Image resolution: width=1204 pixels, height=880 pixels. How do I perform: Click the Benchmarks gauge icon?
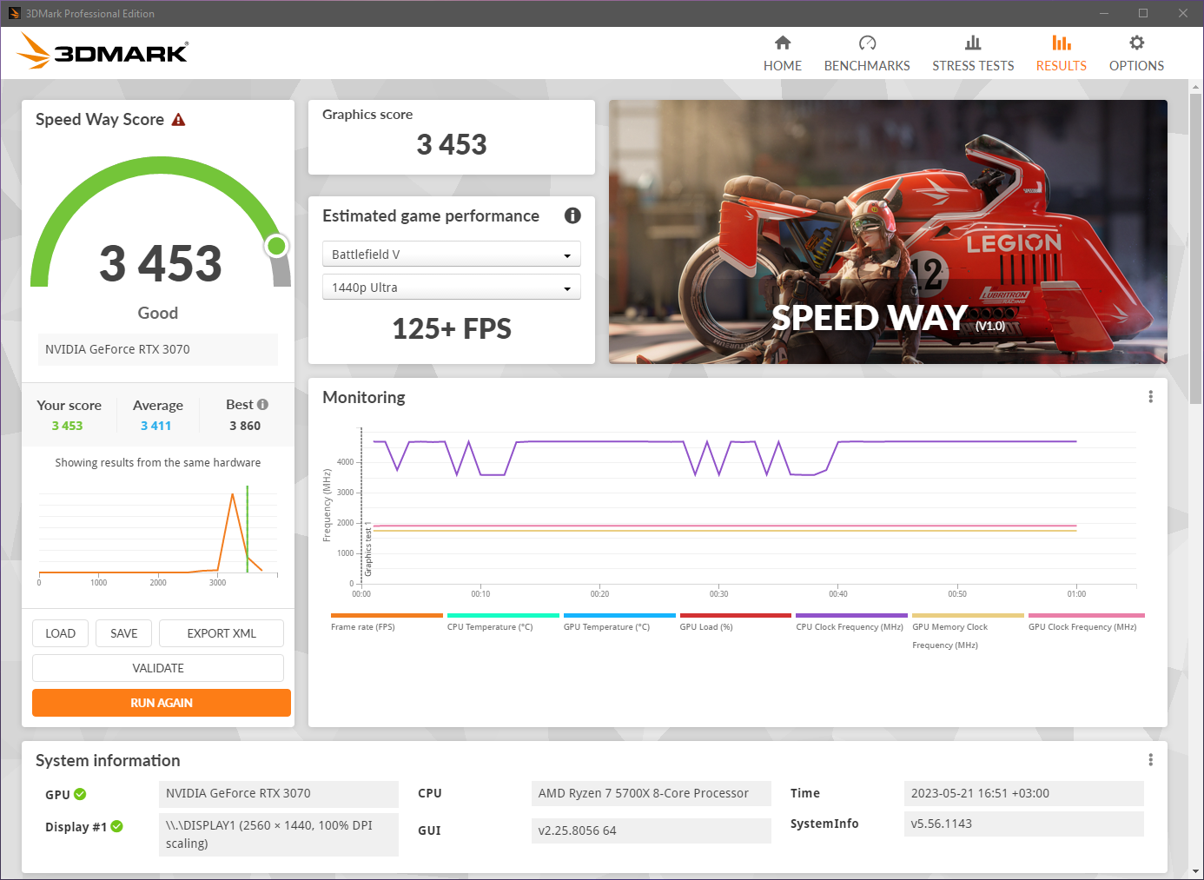point(866,41)
